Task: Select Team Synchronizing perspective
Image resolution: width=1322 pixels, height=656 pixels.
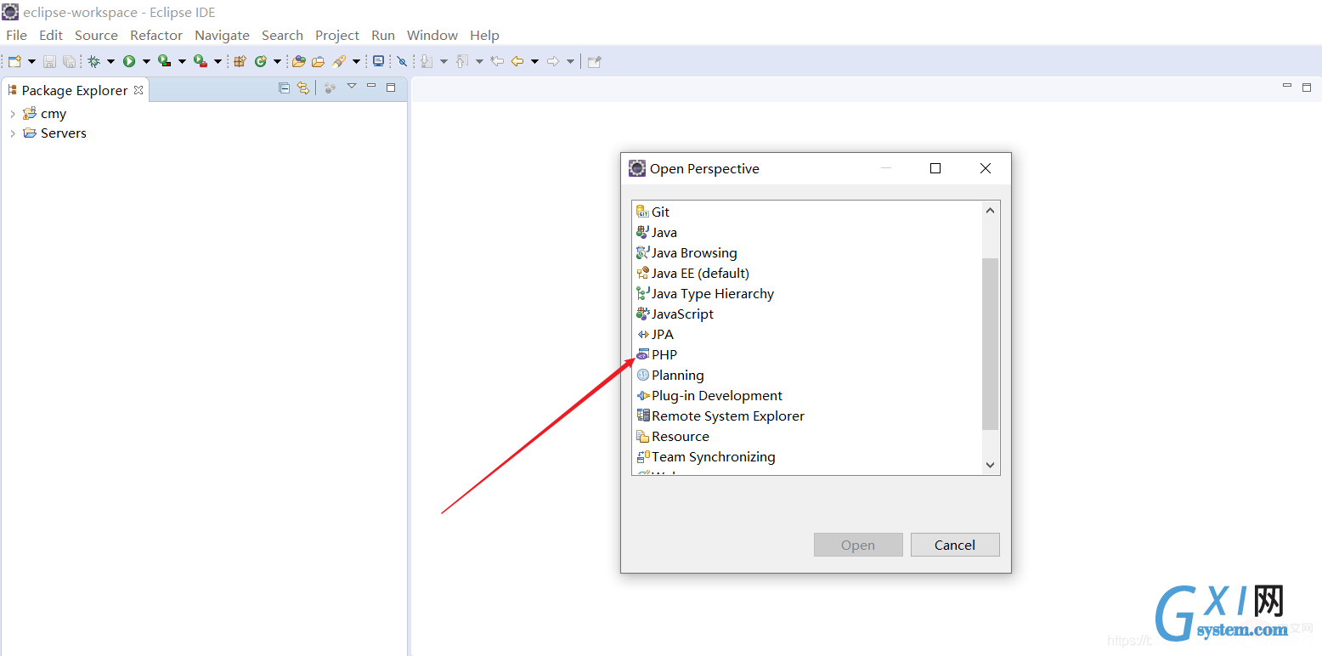Action: tap(706, 457)
